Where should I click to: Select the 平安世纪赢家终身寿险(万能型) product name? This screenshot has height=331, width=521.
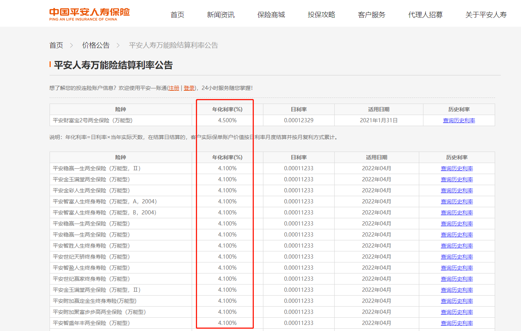point(91,279)
